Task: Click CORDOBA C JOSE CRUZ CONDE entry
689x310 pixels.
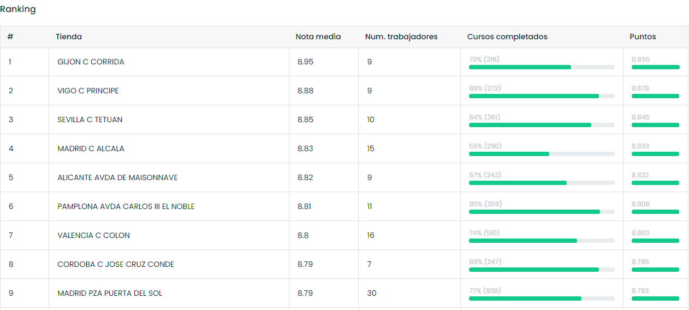Action: point(116,265)
